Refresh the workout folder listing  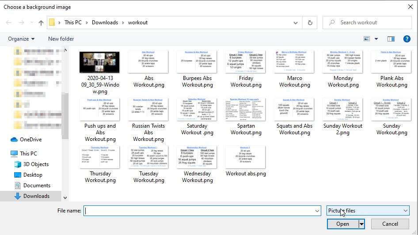click(x=310, y=23)
